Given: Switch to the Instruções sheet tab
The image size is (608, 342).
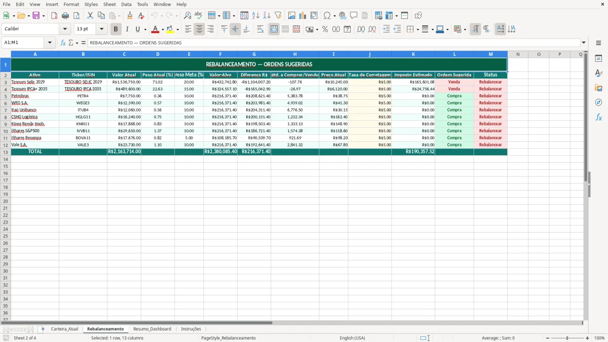Looking at the screenshot, I should coord(191,329).
